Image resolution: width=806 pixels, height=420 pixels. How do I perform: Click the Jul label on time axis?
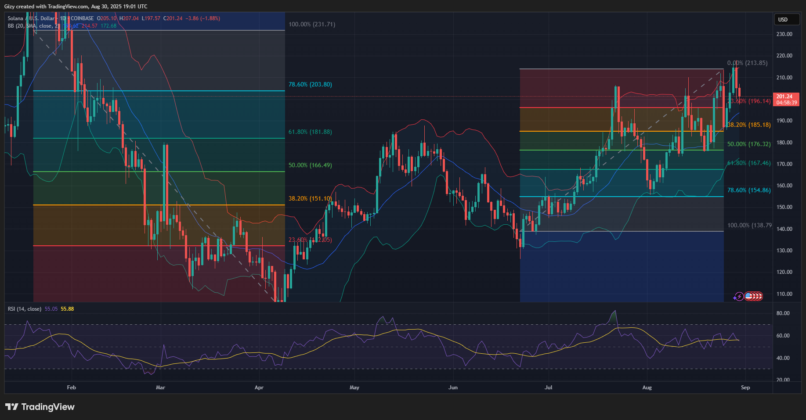[548, 388]
